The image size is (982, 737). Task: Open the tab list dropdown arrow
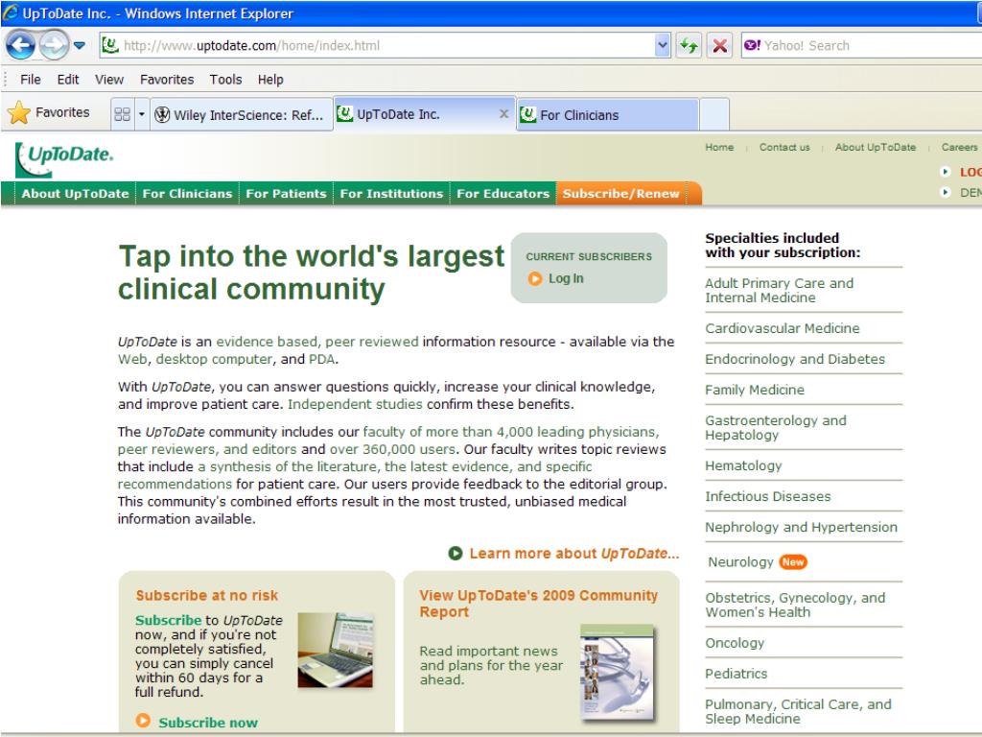[142, 114]
